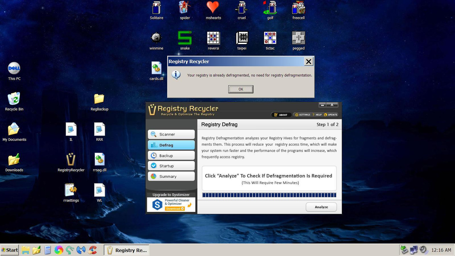Select pegged desktop icon
Image resolution: width=455 pixels, height=256 pixels.
[x=299, y=41]
